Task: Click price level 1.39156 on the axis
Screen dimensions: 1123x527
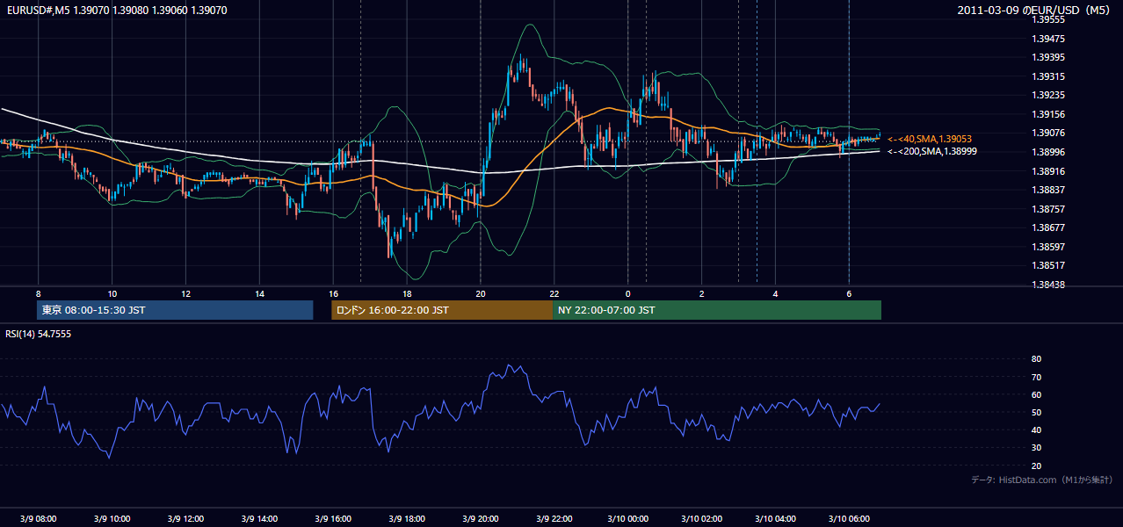Action: pos(1047,114)
